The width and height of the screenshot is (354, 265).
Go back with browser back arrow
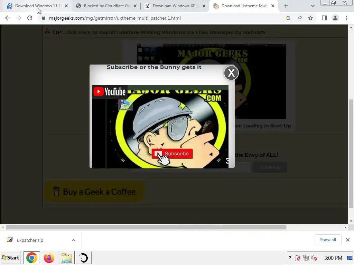coord(8,18)
